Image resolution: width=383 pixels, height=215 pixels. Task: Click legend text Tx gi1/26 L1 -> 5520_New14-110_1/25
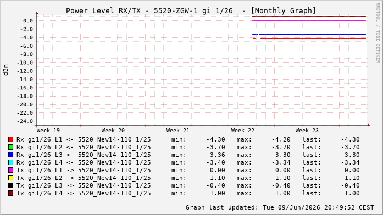84,170
